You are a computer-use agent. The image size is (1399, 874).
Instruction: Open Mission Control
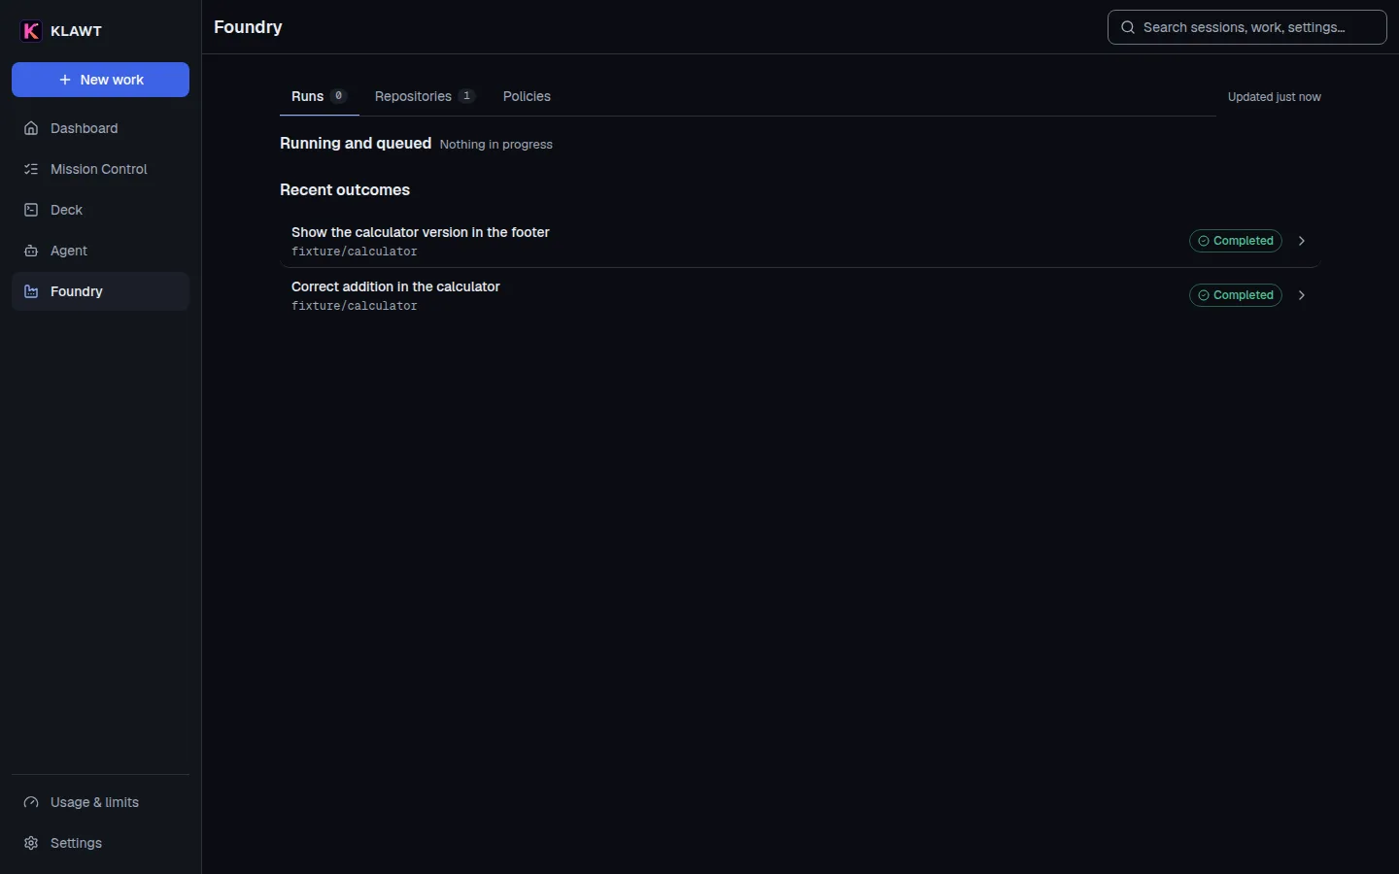tap(100, 169)
